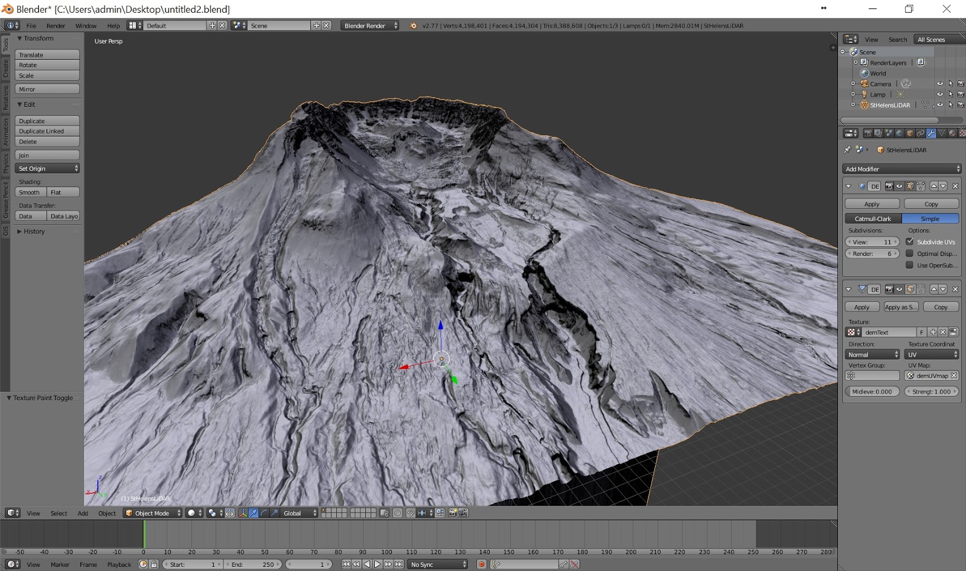966x571 pixels.
Task: Click the Duplicate Linked button
Action: tap(47, 131)
